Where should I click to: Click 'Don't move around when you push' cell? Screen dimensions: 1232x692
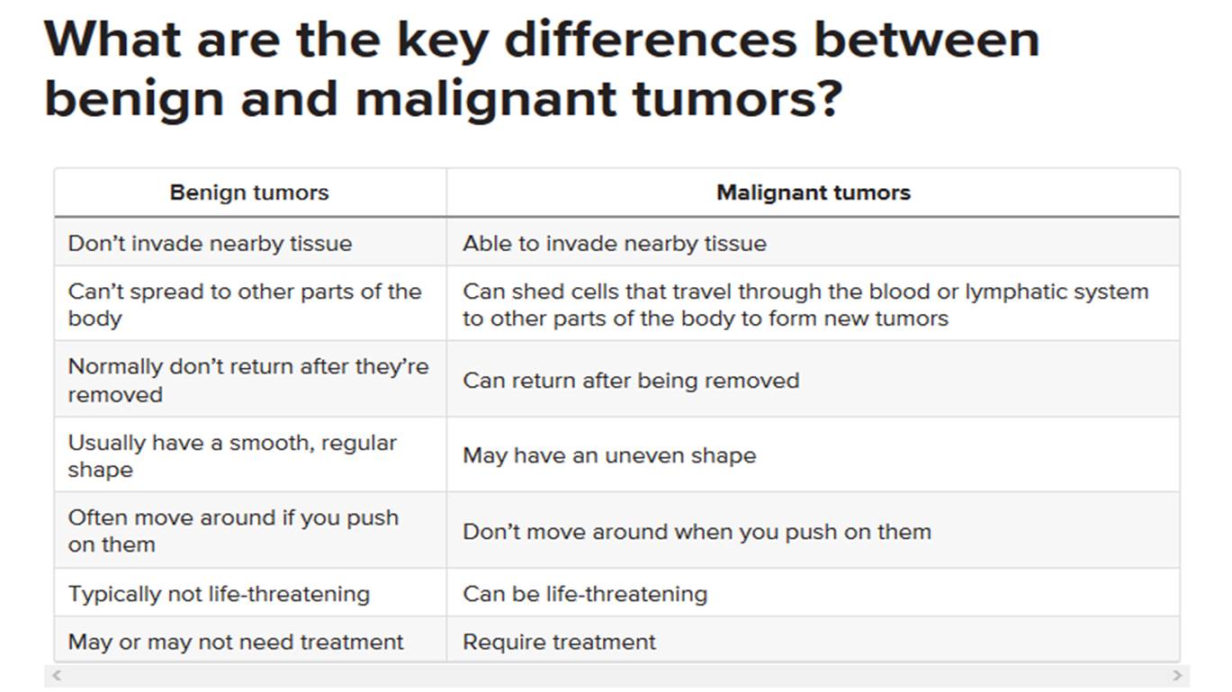click(x=813, y=531)
